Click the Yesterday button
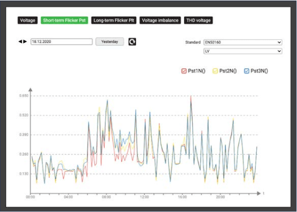 (110, 42)
